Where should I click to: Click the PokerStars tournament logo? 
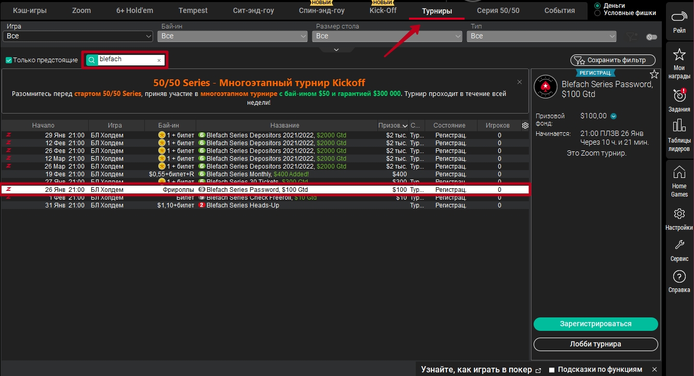point(546,86)
